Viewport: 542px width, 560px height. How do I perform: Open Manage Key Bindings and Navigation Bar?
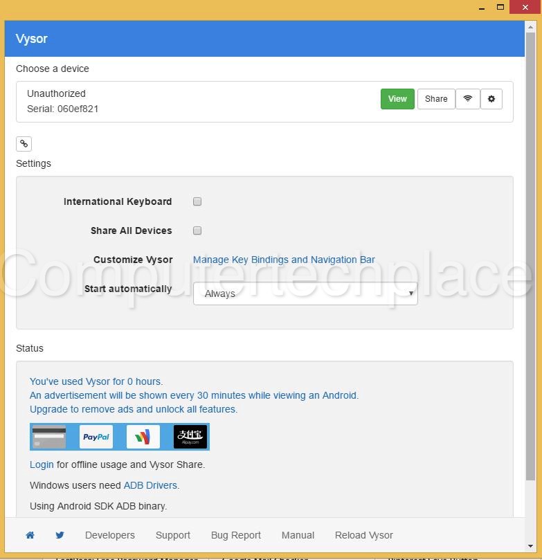click(284, 260)
